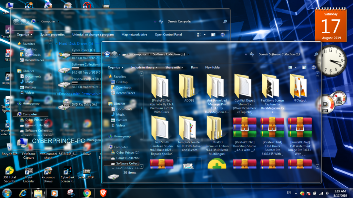Open the Share with dropdown
The image size is (353, 198).
pyautogui.click(x=174, y=67)
